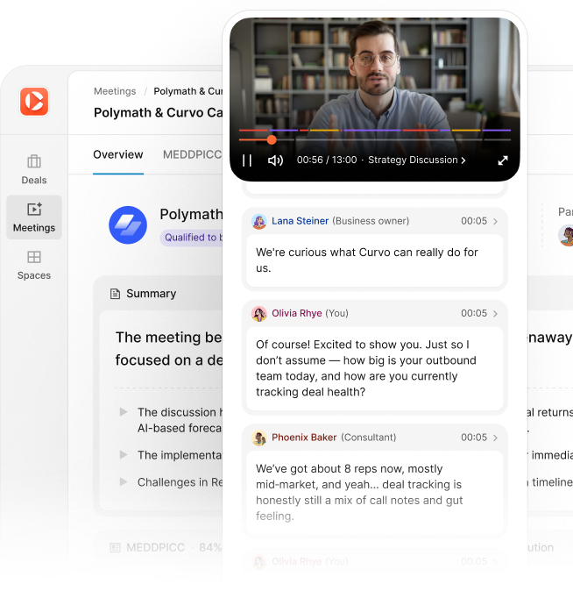
Task: Click Olivia Rhye's avatar in transcript
Action: (259, 314)
